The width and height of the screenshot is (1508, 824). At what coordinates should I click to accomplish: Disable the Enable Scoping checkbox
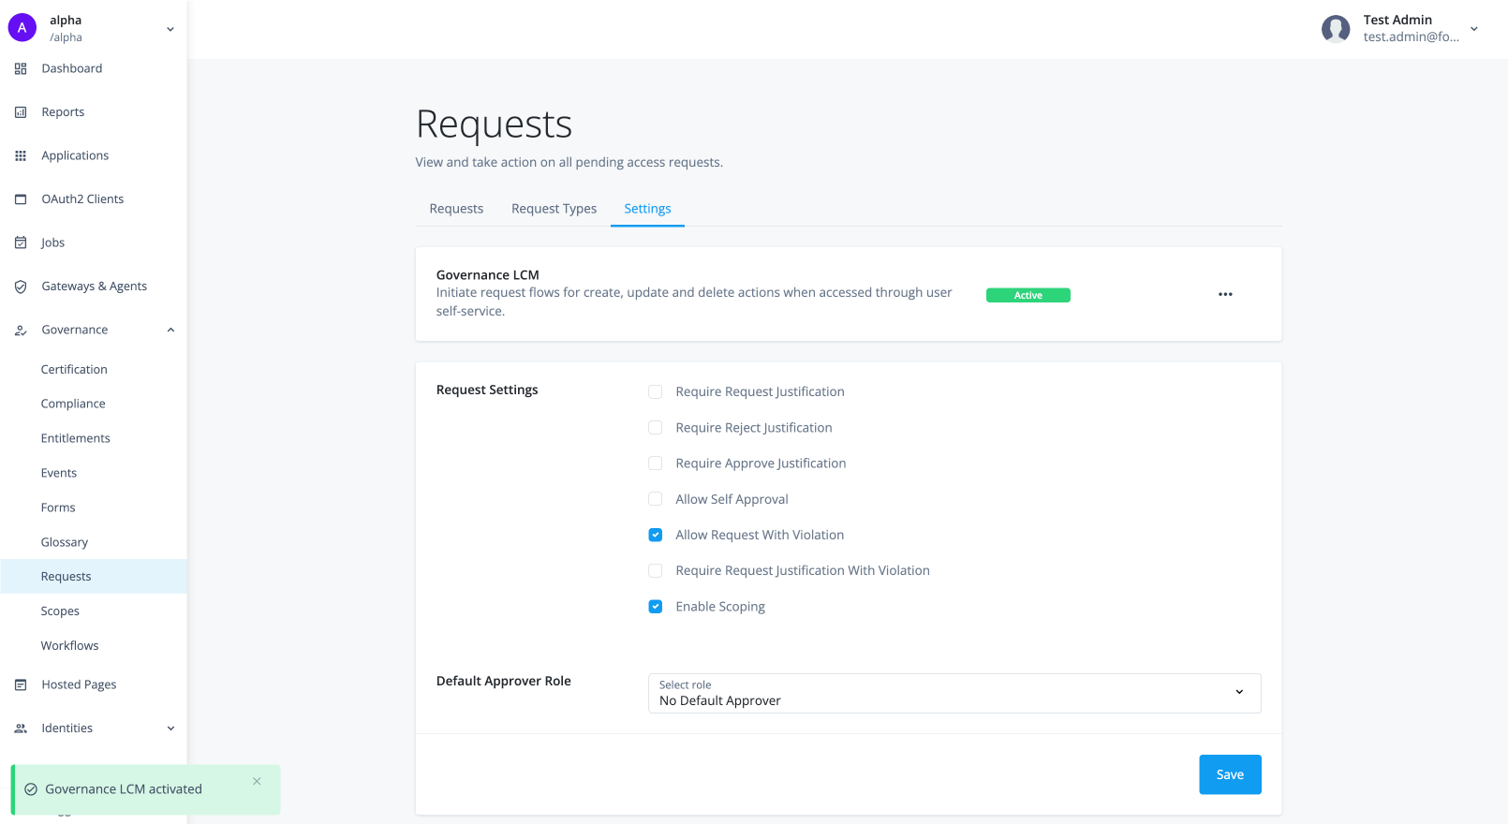pos(656,607)
